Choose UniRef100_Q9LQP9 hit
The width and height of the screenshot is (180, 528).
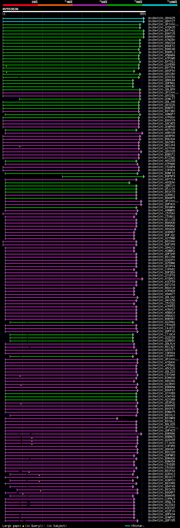161,89
